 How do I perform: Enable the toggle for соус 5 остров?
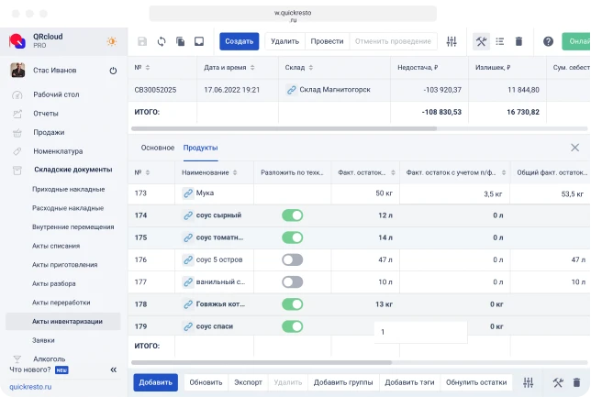pyautogui.click(x=292, y=259)
